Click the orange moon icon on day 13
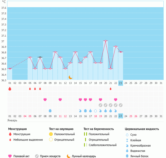Screen dimensions: 166x158 [x=70, y=77]
